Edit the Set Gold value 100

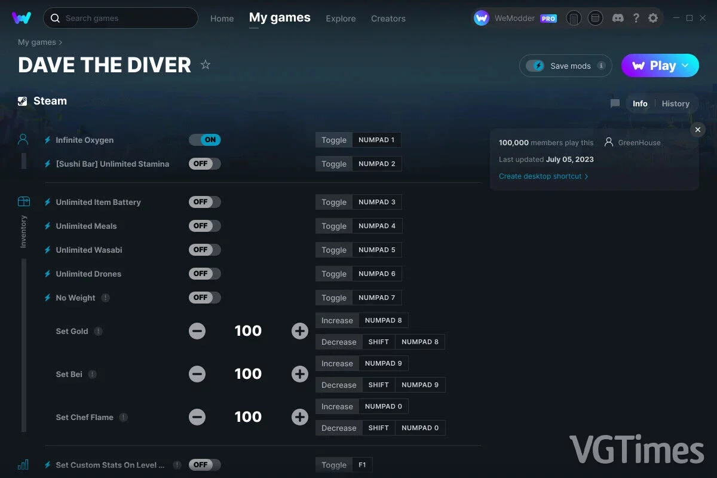click(248, 331)
